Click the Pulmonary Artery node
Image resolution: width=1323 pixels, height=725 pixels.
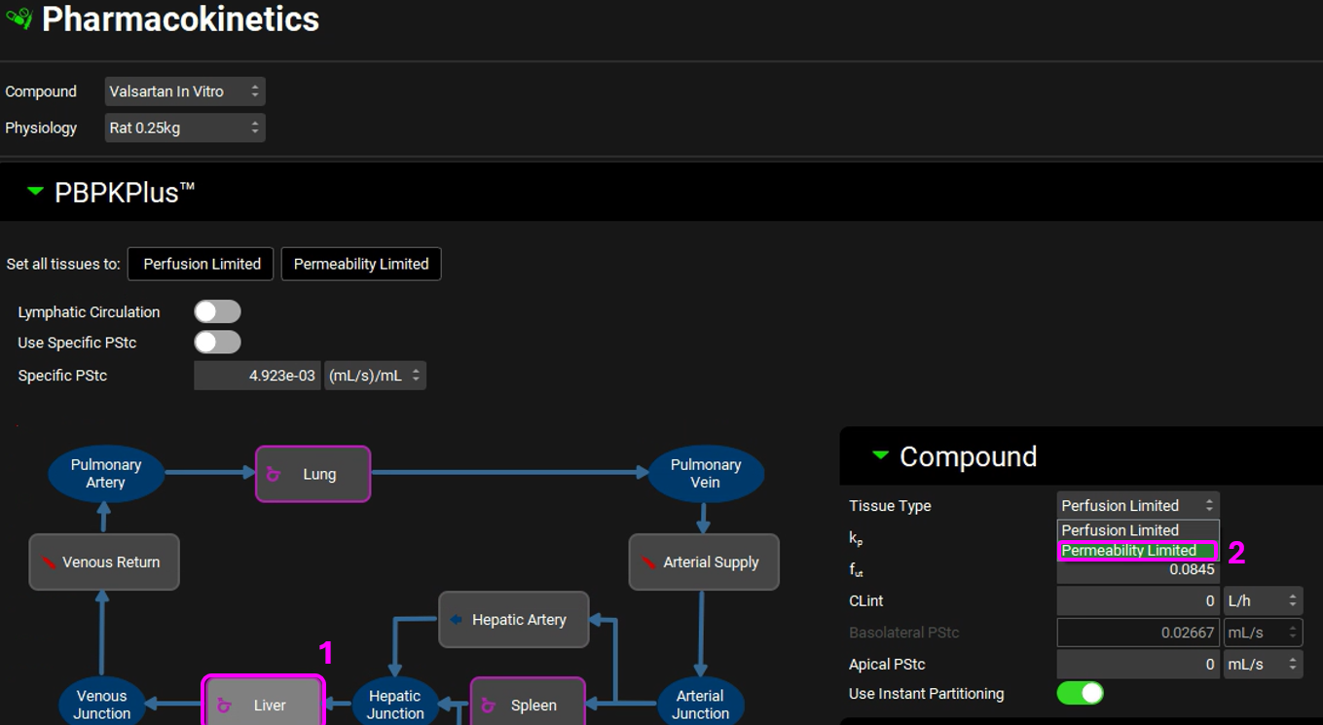[x=105, y=473]
